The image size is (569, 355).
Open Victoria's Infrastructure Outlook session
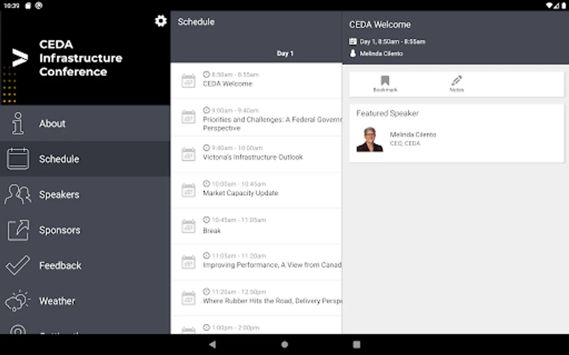(x=256, y=154)
